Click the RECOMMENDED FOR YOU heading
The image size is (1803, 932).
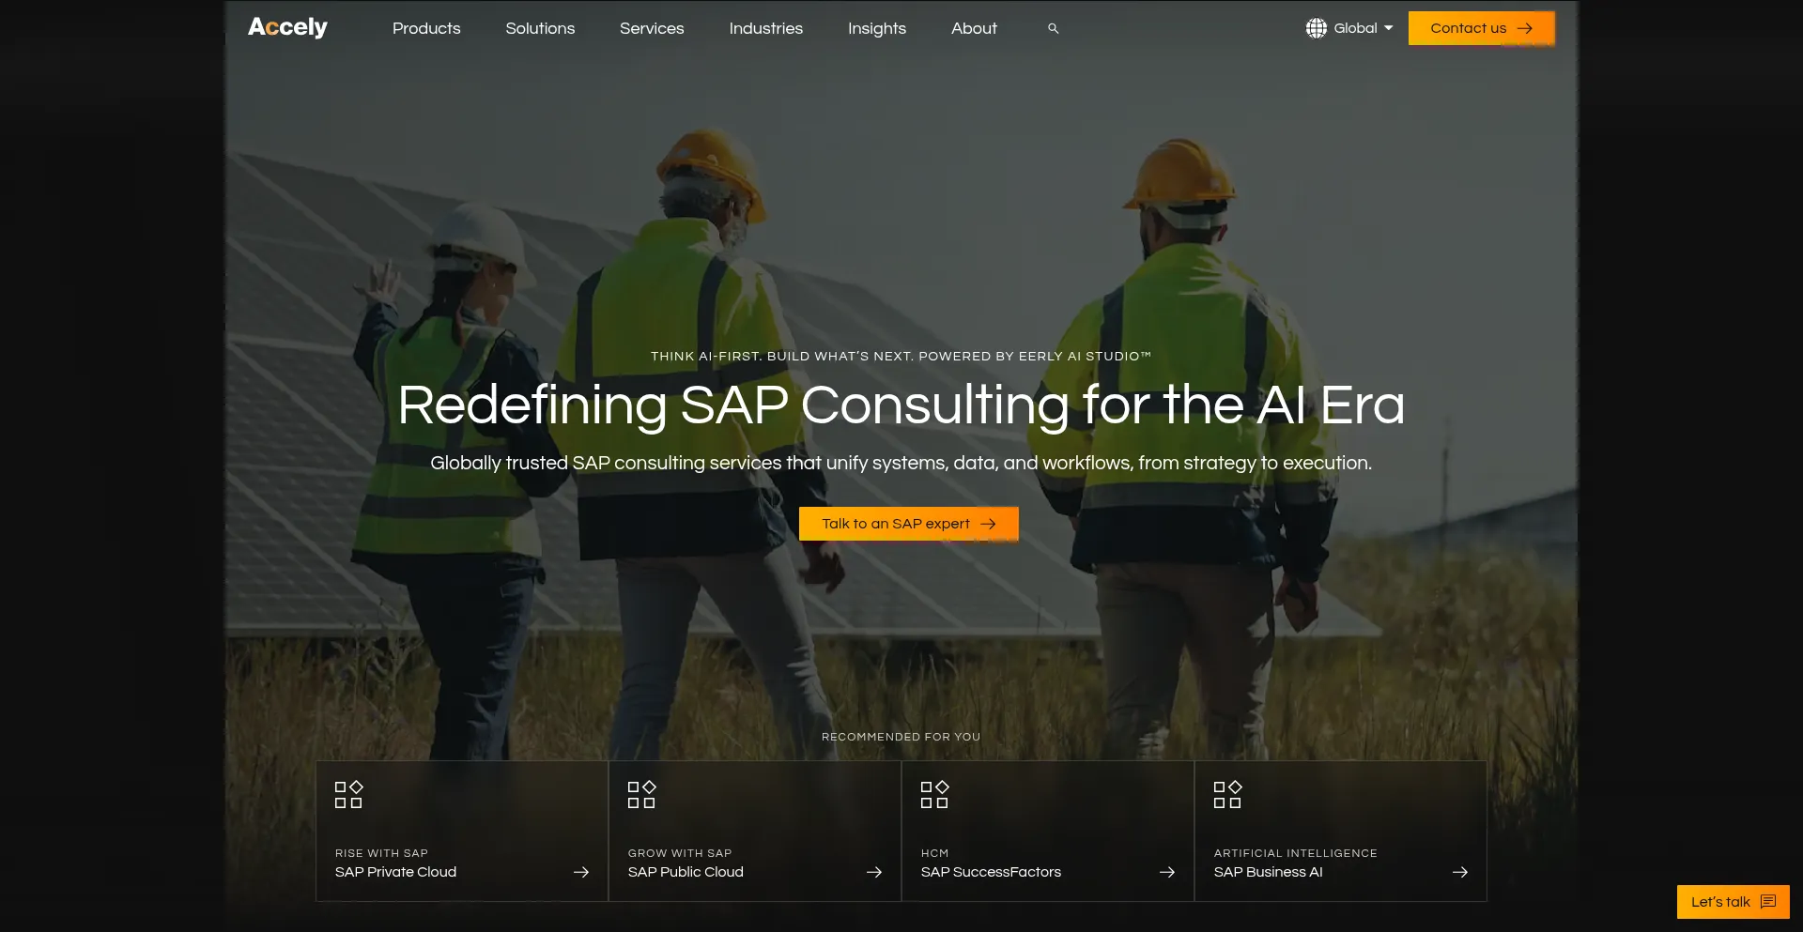pos(901,737)
